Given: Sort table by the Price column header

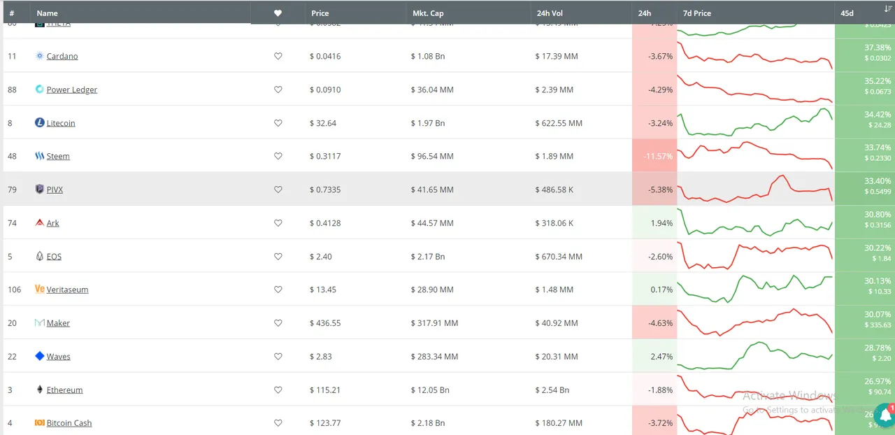Looking at the screenshot, I should tap(320, 13).
